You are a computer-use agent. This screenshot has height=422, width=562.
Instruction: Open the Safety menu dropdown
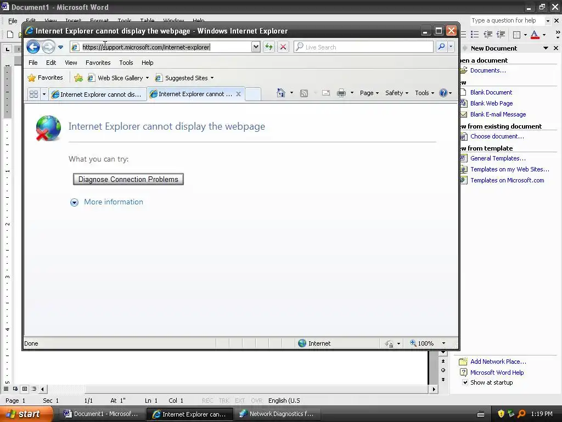pyautogui.click(x=396, y=93)
